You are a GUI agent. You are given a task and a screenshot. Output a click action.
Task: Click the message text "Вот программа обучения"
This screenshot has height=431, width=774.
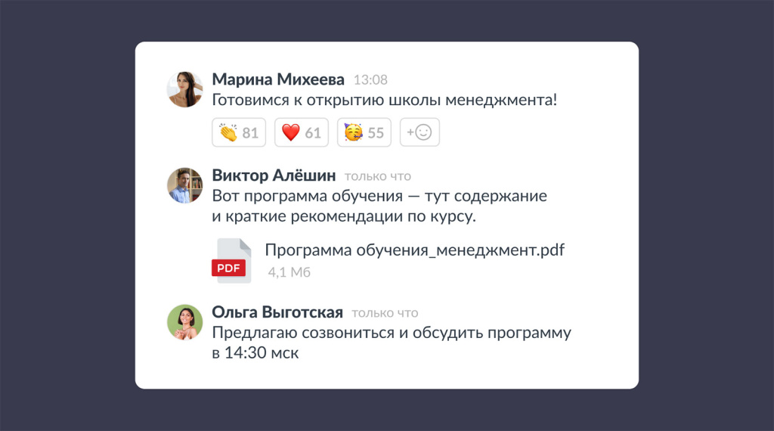point(379,196)
